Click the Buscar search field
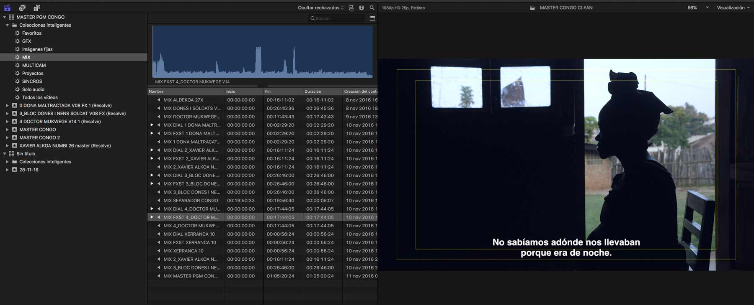 [x=337, y=18]
